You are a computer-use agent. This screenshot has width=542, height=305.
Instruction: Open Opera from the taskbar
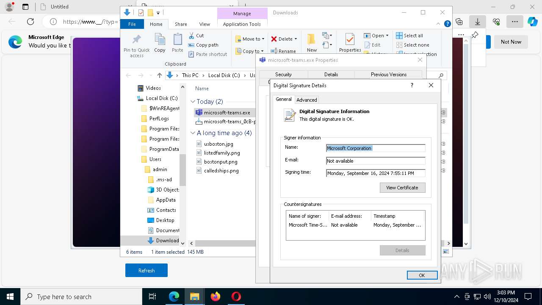(x=236, y=297)
